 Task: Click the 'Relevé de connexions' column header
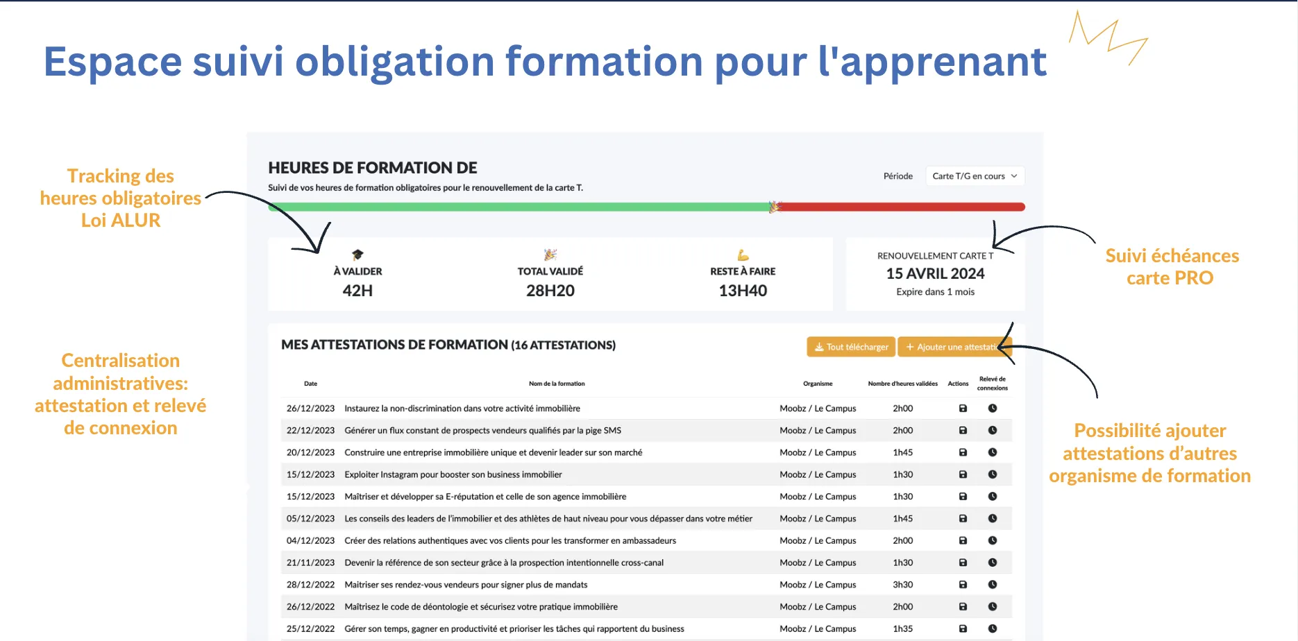[x=993, y=384]
